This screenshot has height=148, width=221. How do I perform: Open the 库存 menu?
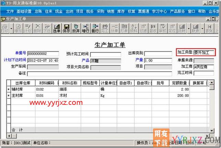click(121, 11)
